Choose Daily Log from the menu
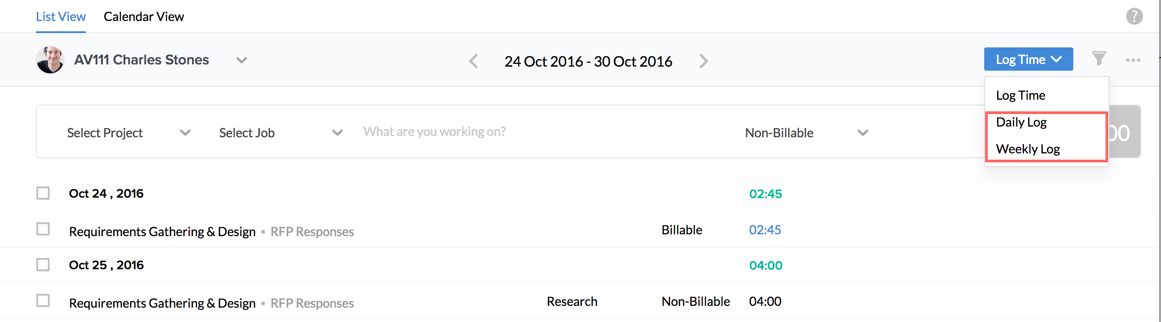1161x322 pixels. click(1021, 122)
